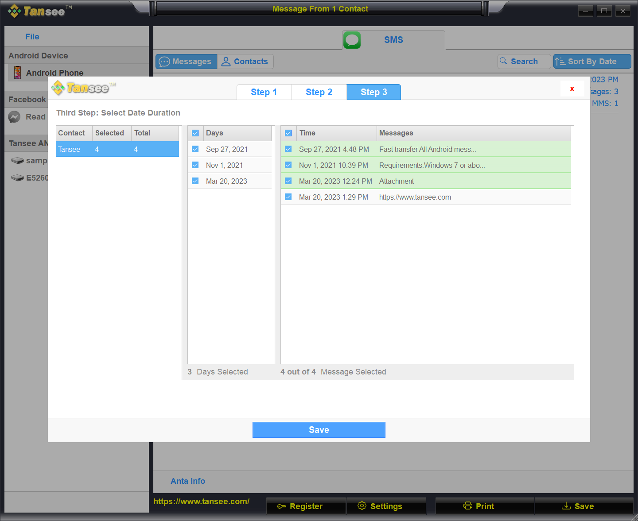Open the https://www.tansee.com/ link
This screenshot has height=521, width=638.
click(202, 502)
